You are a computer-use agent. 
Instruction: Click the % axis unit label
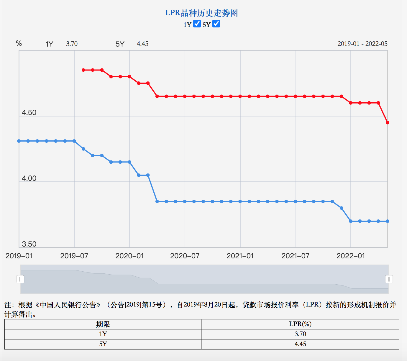pyautogui.click(x=19, y=43)
